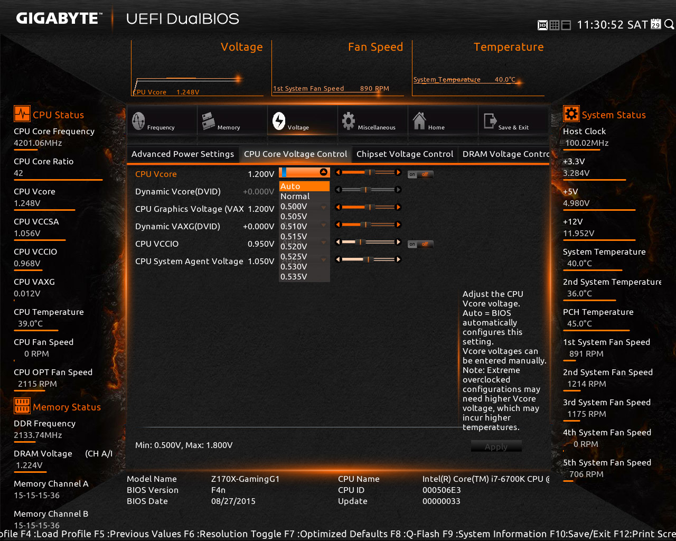This screenshot has width=676, height=541.
Task: Open the calendar icon showing 29
Action: point(656,24)
